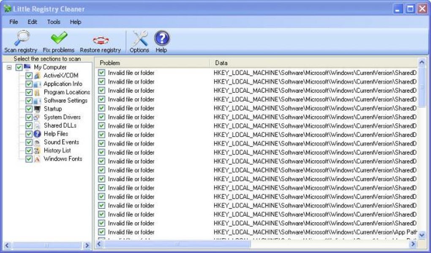
Task: Disable the Software Settings checkbox
Action: pos(29,101)
